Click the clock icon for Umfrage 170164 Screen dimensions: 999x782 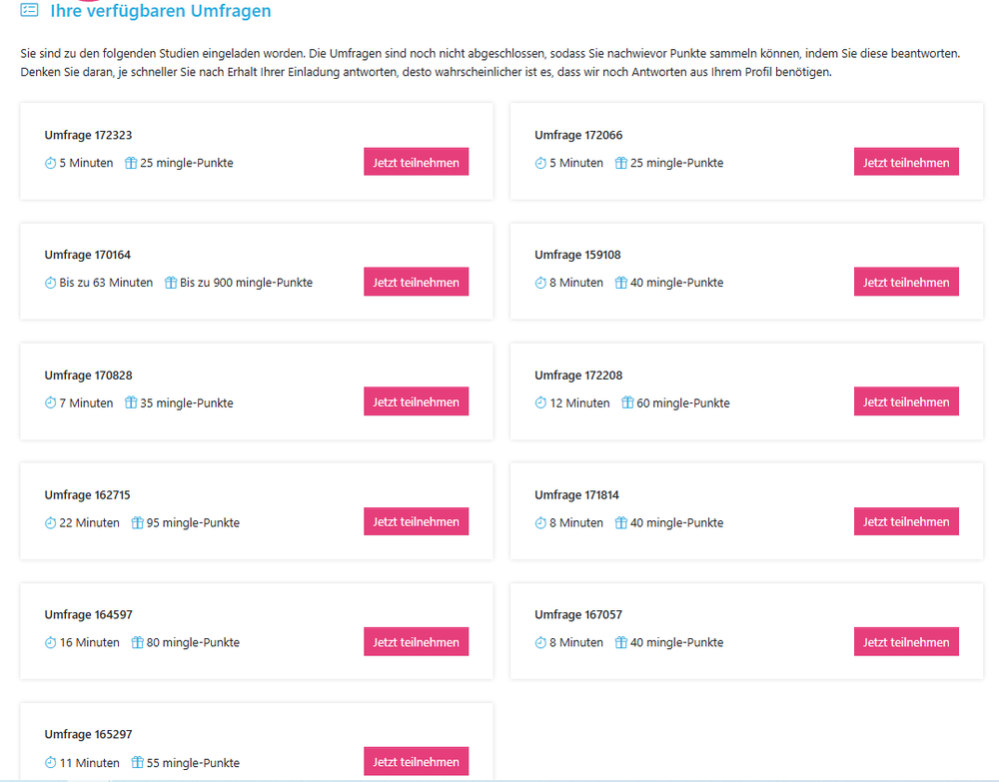50,283
